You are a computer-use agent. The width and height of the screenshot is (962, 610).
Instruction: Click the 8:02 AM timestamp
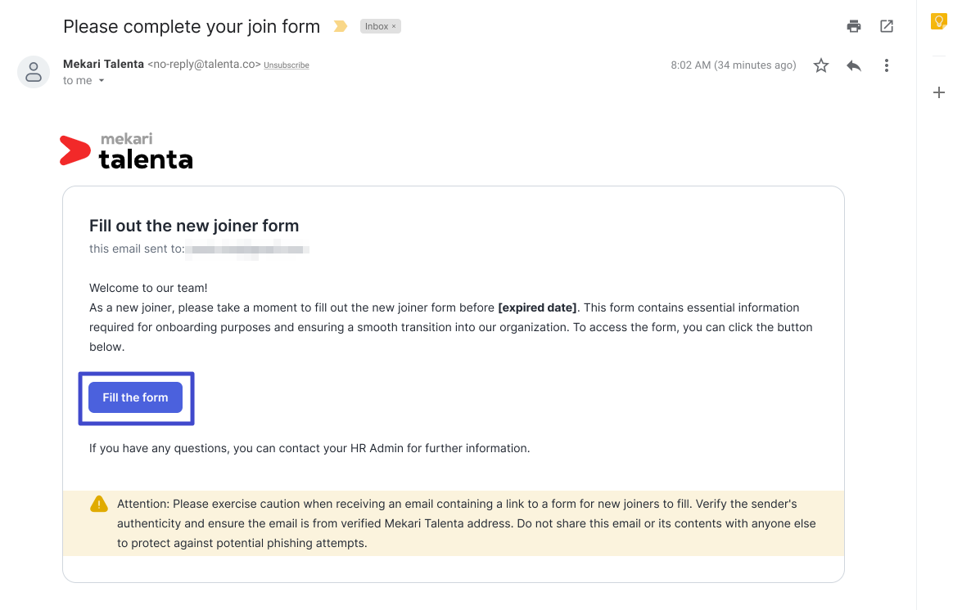coord(733,65)
